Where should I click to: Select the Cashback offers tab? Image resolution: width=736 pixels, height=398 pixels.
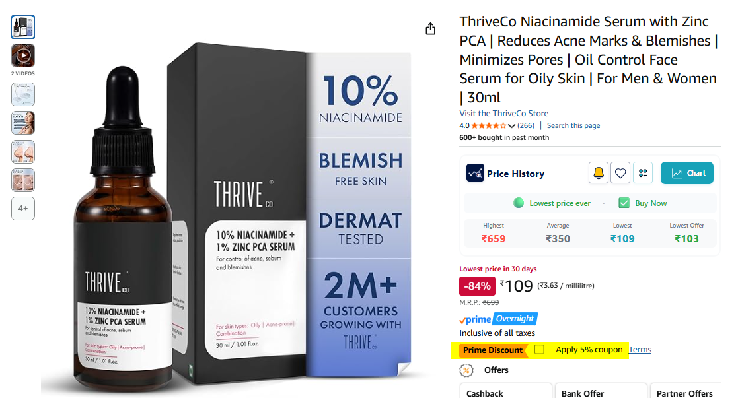click(x=505, y=391)
